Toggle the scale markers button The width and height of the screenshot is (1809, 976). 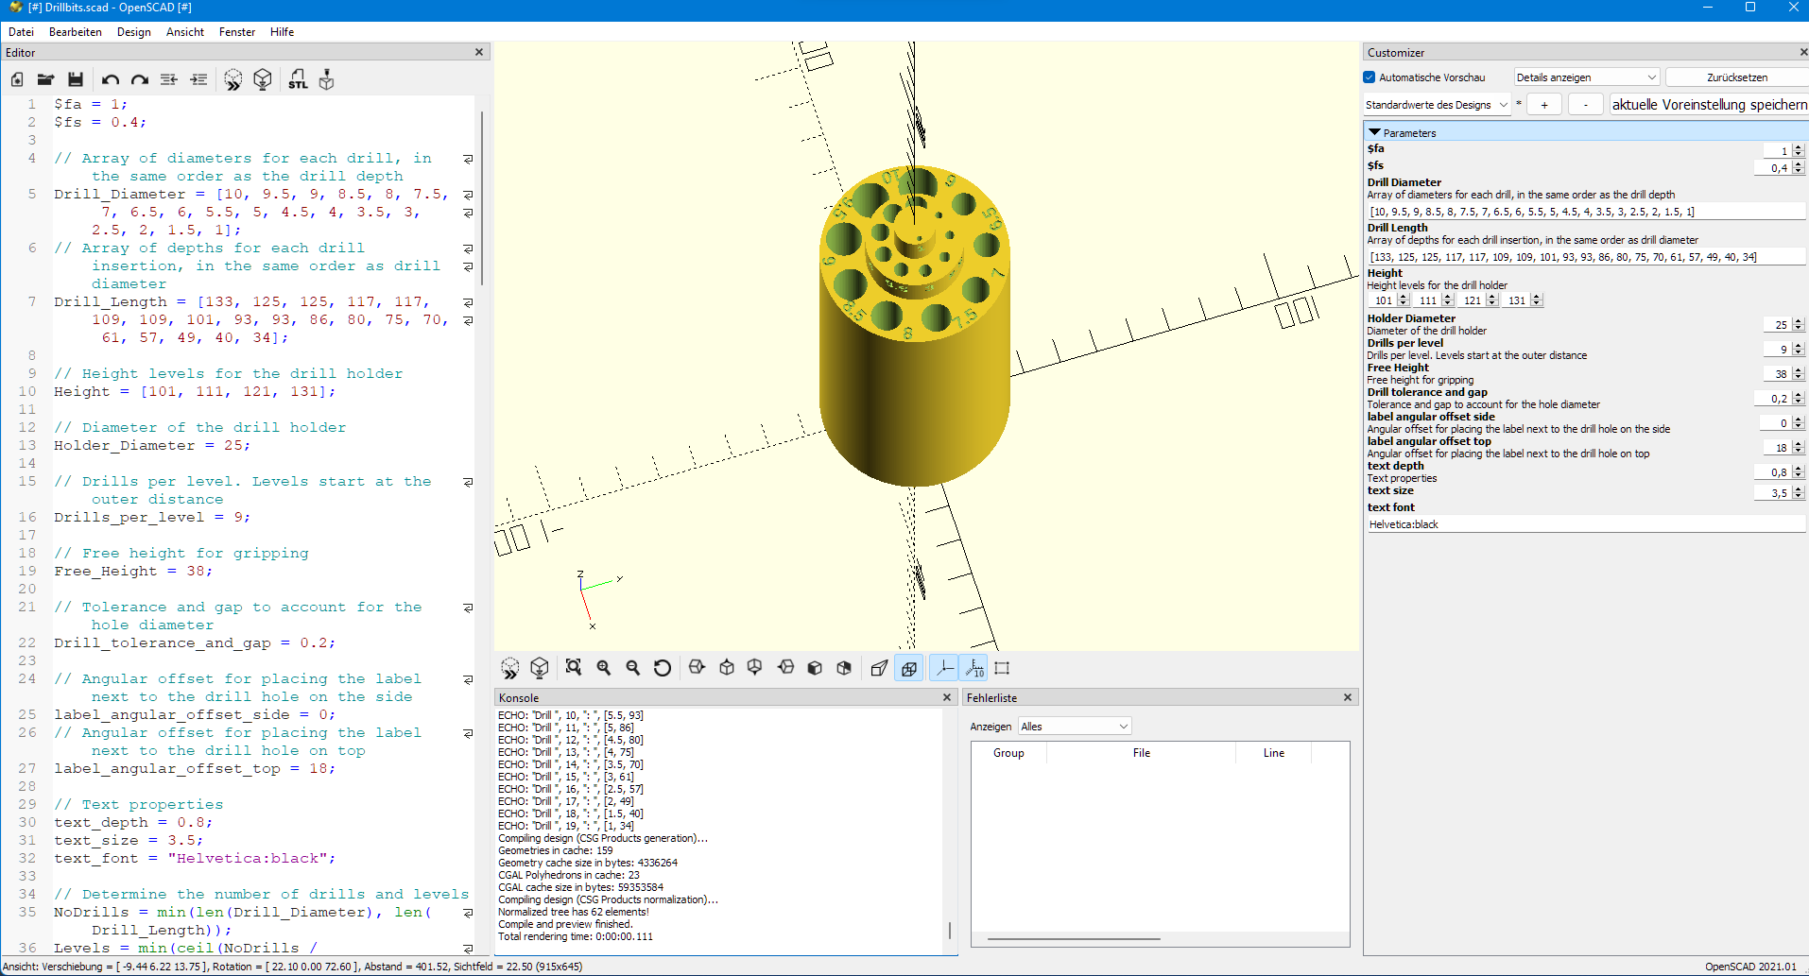click(x=973, y=668)
